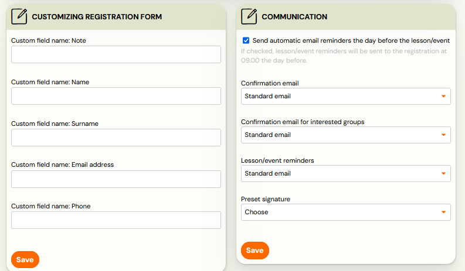Click the orange arrow in Lesson/event reminders dropdown
Viewport: 465px width, 271px height.
pyautogui.click(x=443, y=174)
